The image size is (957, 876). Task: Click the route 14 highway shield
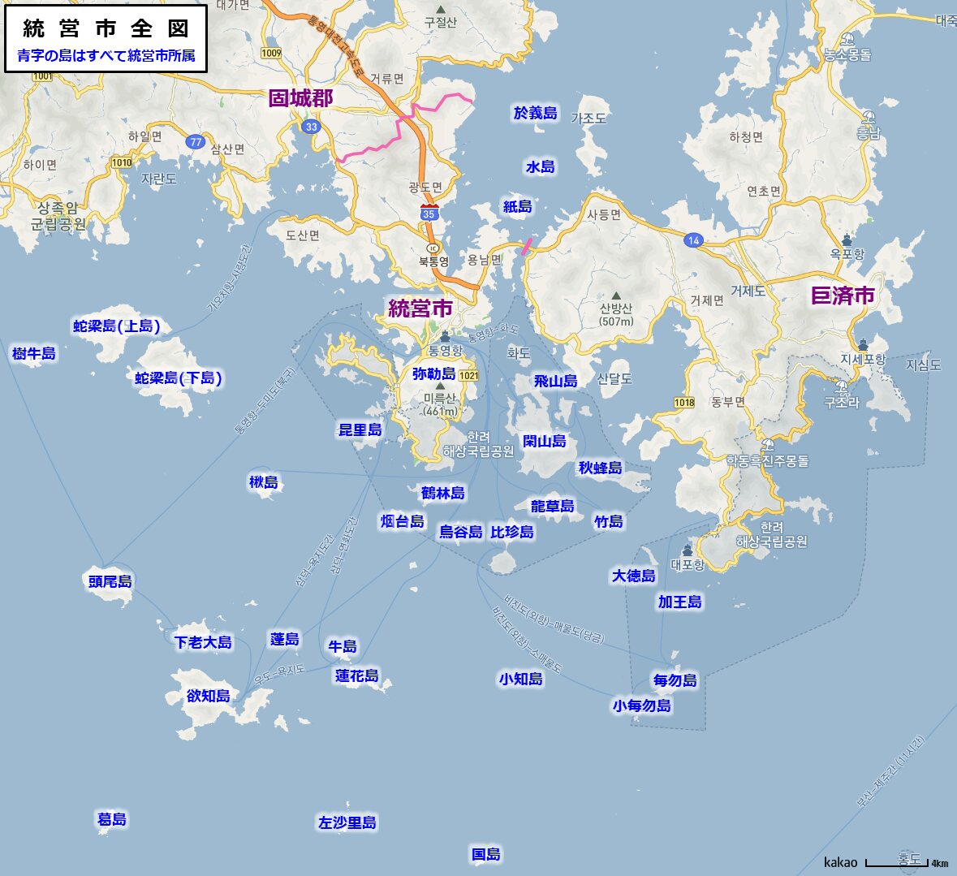[692, 240]
